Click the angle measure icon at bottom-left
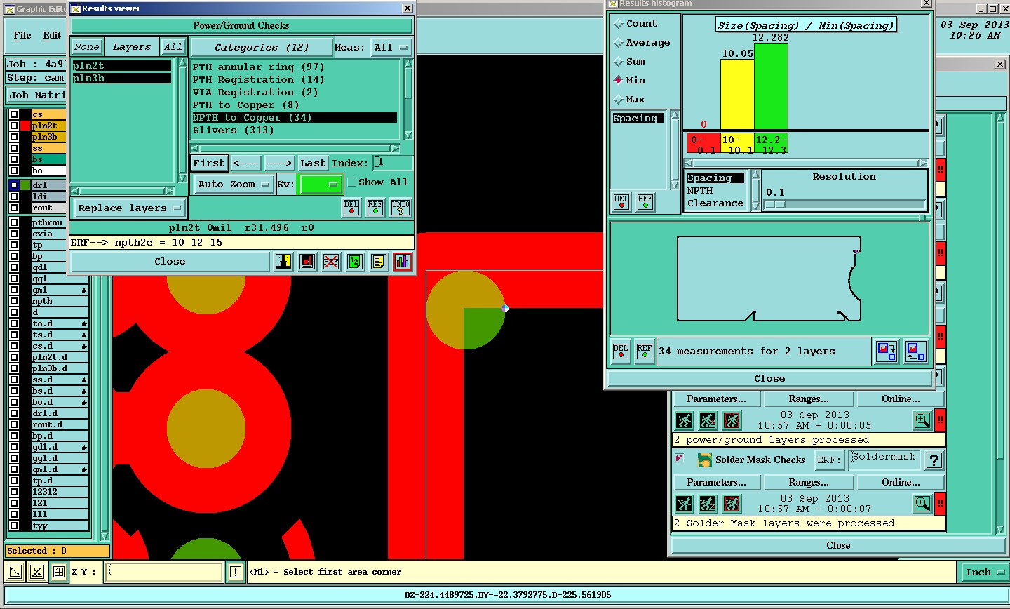This screenshot has width=1010, height=609. 36,572
